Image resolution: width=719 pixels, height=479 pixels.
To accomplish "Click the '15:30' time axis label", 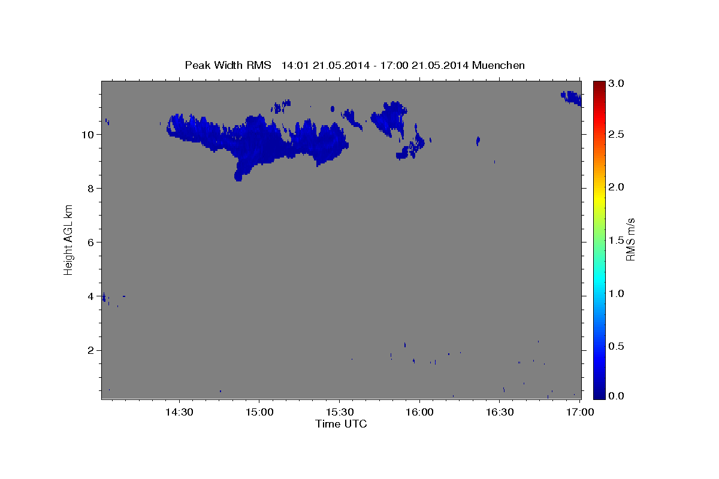I will [339, 412].
